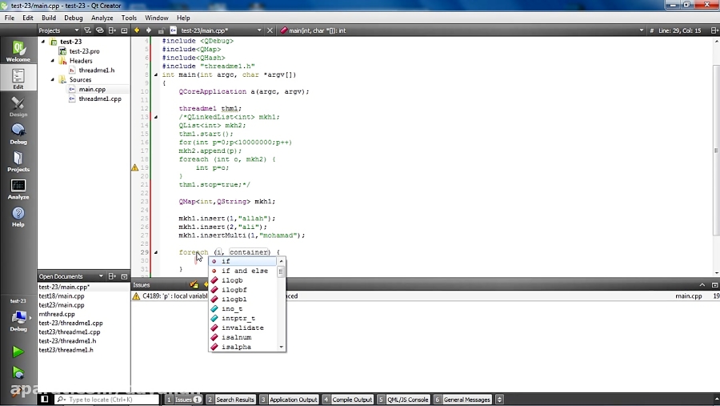Open the Open Documents panel dropdown
Viewport: 720px width, 406px height.
coord(101,276)
